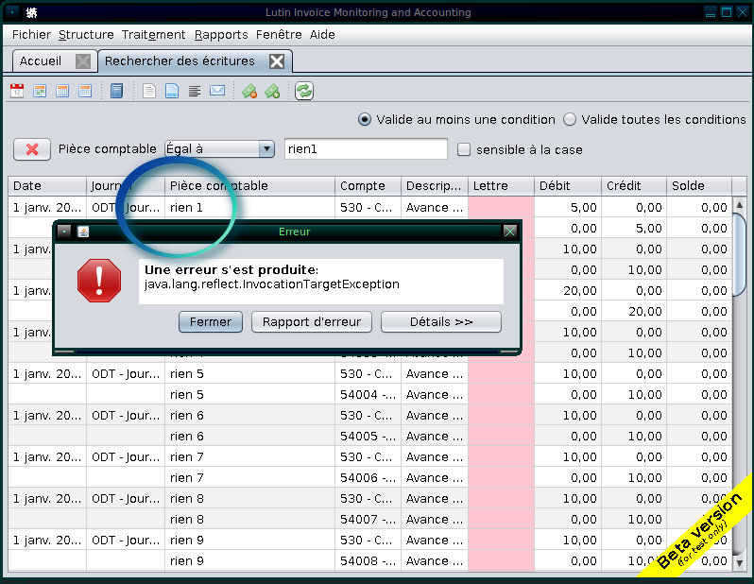Screen dimensions: 754x584
Task: Click the Pièce comptable condition label
Action: tap(107, 149)
